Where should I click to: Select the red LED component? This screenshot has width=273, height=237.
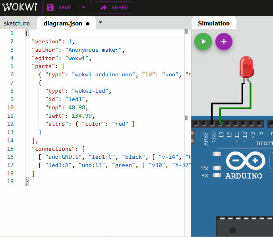246,67
